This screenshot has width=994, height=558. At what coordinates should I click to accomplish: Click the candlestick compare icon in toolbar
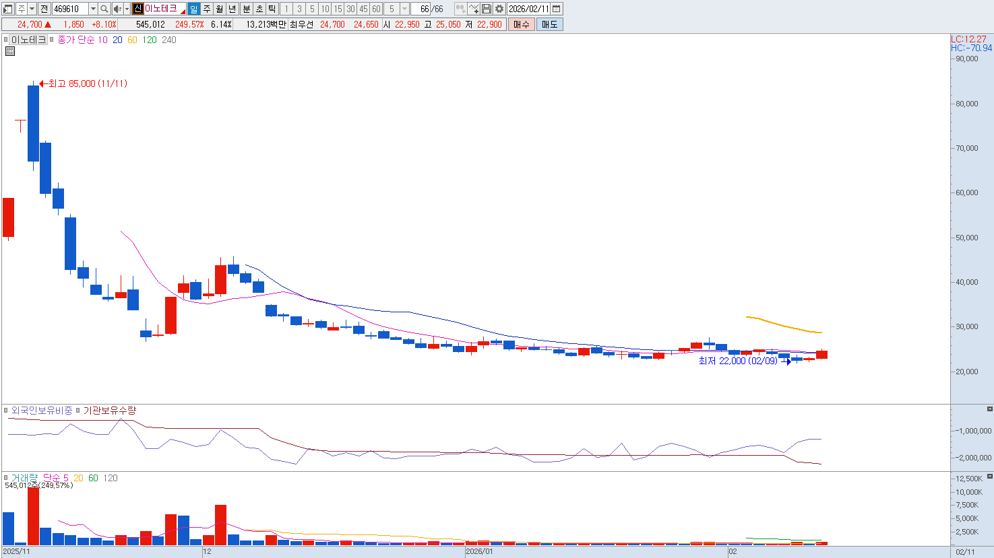pos(460,9)
